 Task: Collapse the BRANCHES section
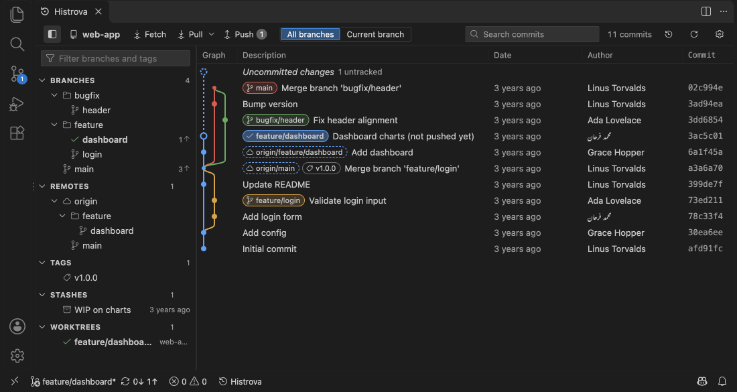click(116, 80)
